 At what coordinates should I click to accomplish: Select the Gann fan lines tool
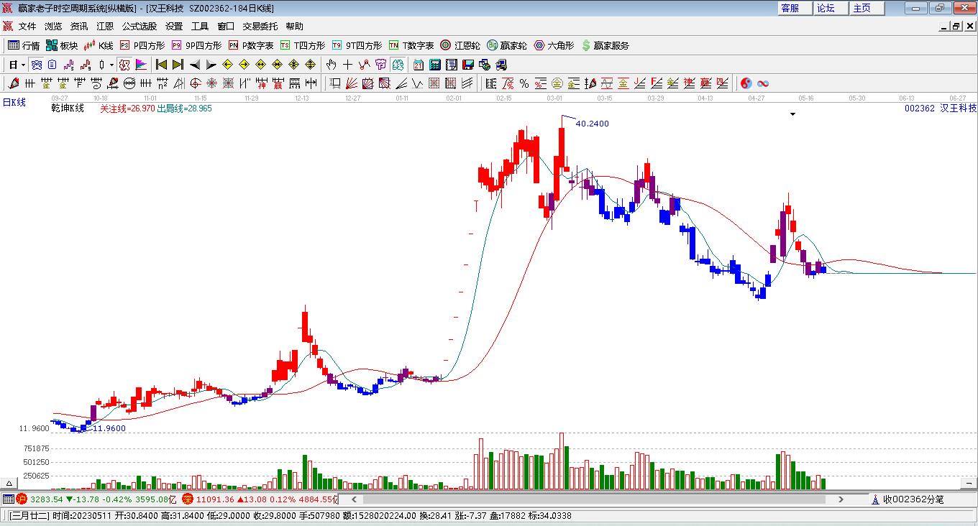click(x=352, y=83)
